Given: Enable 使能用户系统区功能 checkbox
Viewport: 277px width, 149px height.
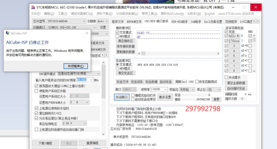Looking at the screenshot, I should pos(36,91).
